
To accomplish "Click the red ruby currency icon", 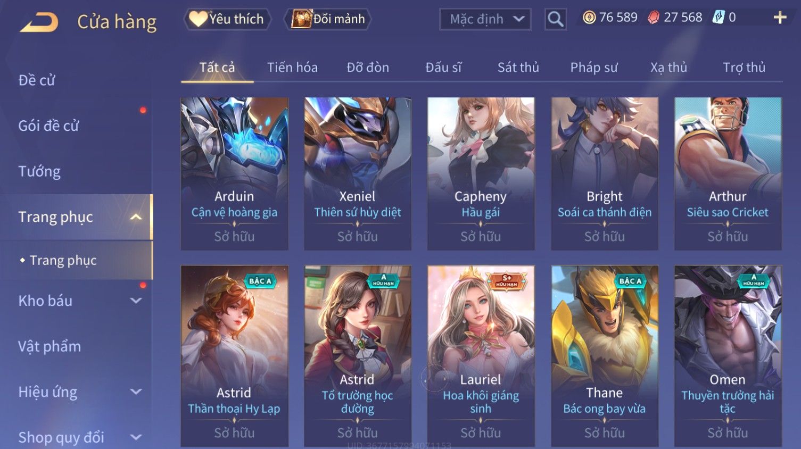I will (x=654, y=18).
